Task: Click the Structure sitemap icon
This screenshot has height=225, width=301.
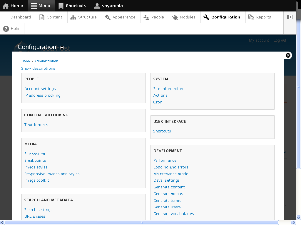Action: (x=73, y=17)
